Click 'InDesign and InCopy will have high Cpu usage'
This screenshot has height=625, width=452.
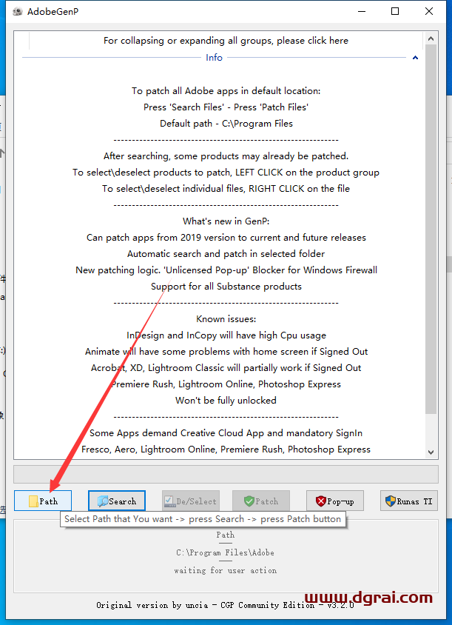tap(226, 335)
